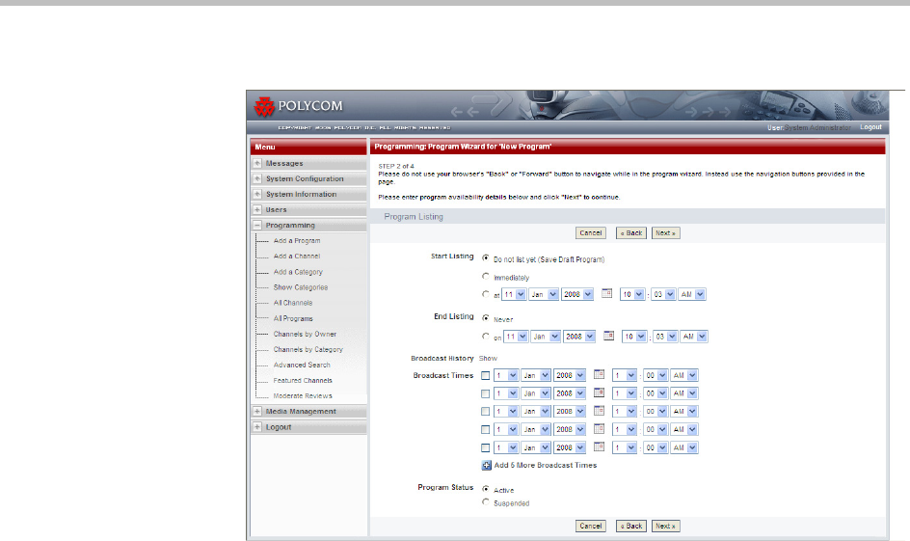Select the Immediately start listing option
This screenshot has width=910, height=541.
[485, 277]
